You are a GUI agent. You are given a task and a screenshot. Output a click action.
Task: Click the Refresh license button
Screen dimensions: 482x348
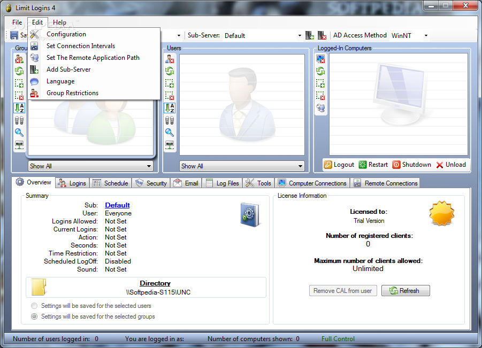(x=406, y=291)
